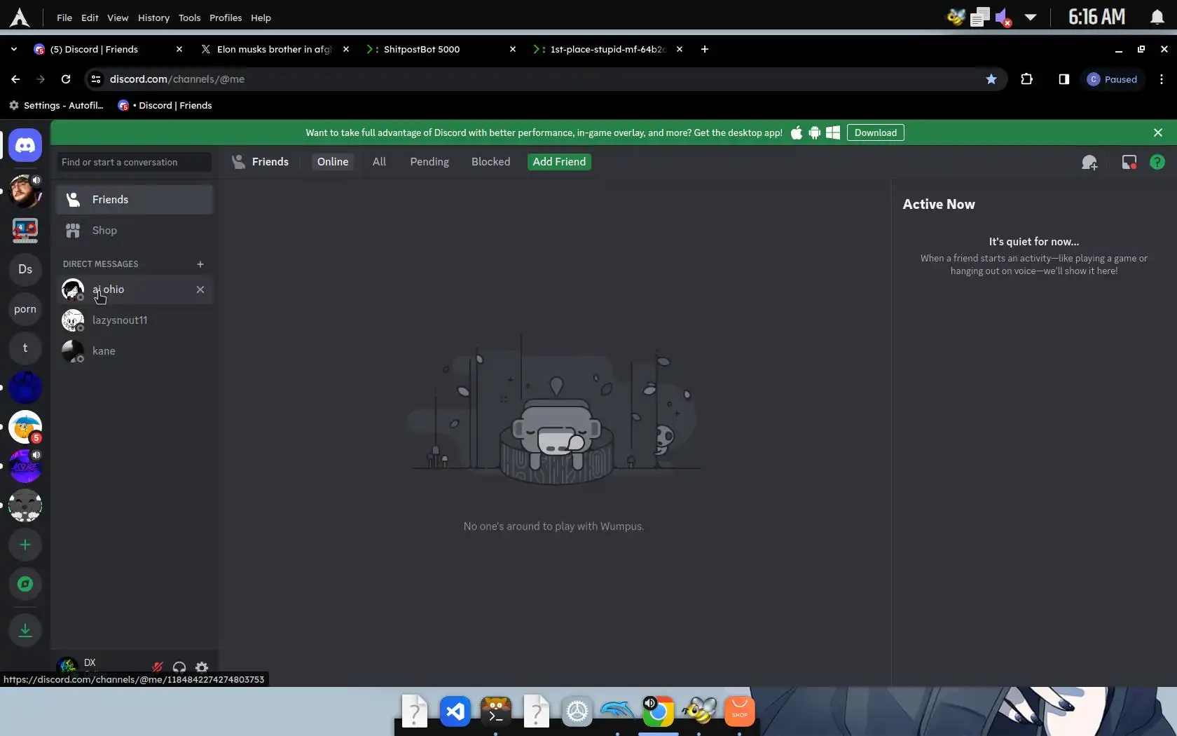
Task: Toggle microphone mute in user panel
Action: pos(158,667)
